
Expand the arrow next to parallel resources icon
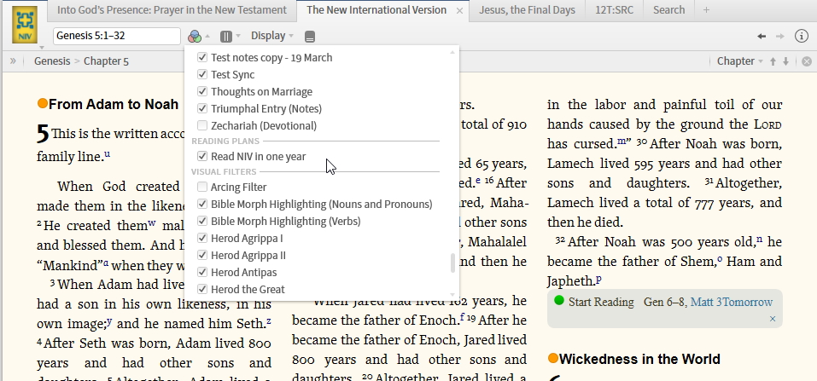click(x=238, y=37)
